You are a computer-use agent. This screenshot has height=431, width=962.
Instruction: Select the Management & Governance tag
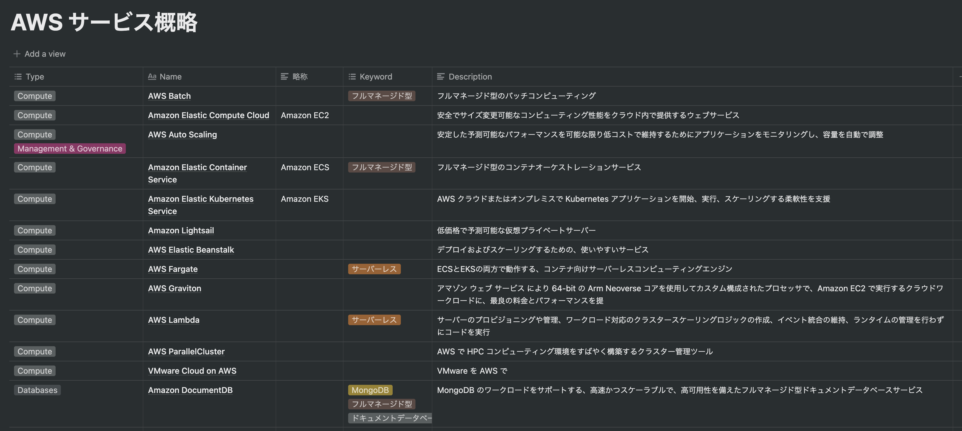click(x=70, y=148)
